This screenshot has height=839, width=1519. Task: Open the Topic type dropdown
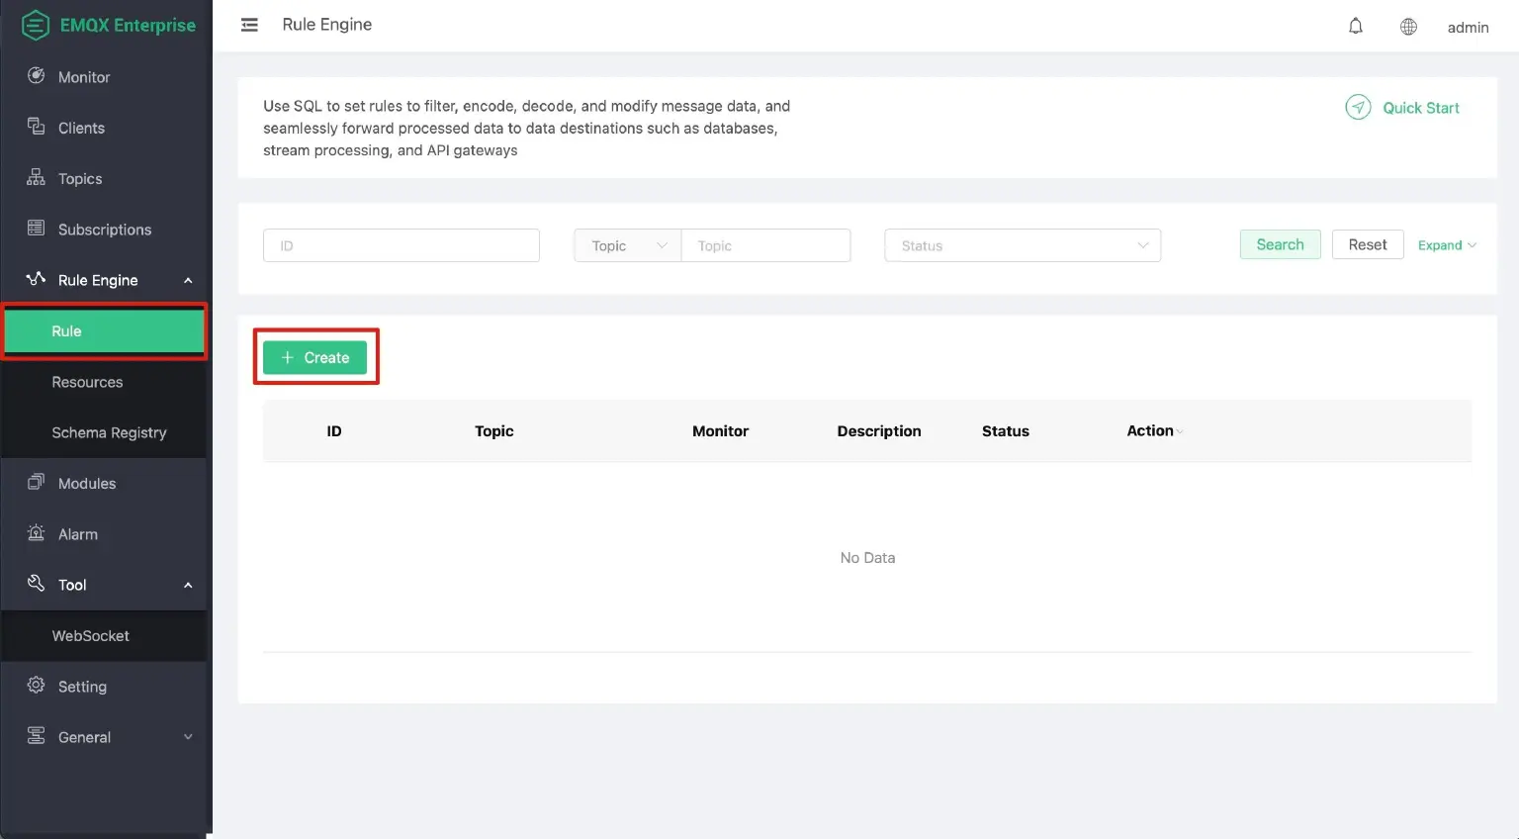pyautogui.click(x=627, y=245)
